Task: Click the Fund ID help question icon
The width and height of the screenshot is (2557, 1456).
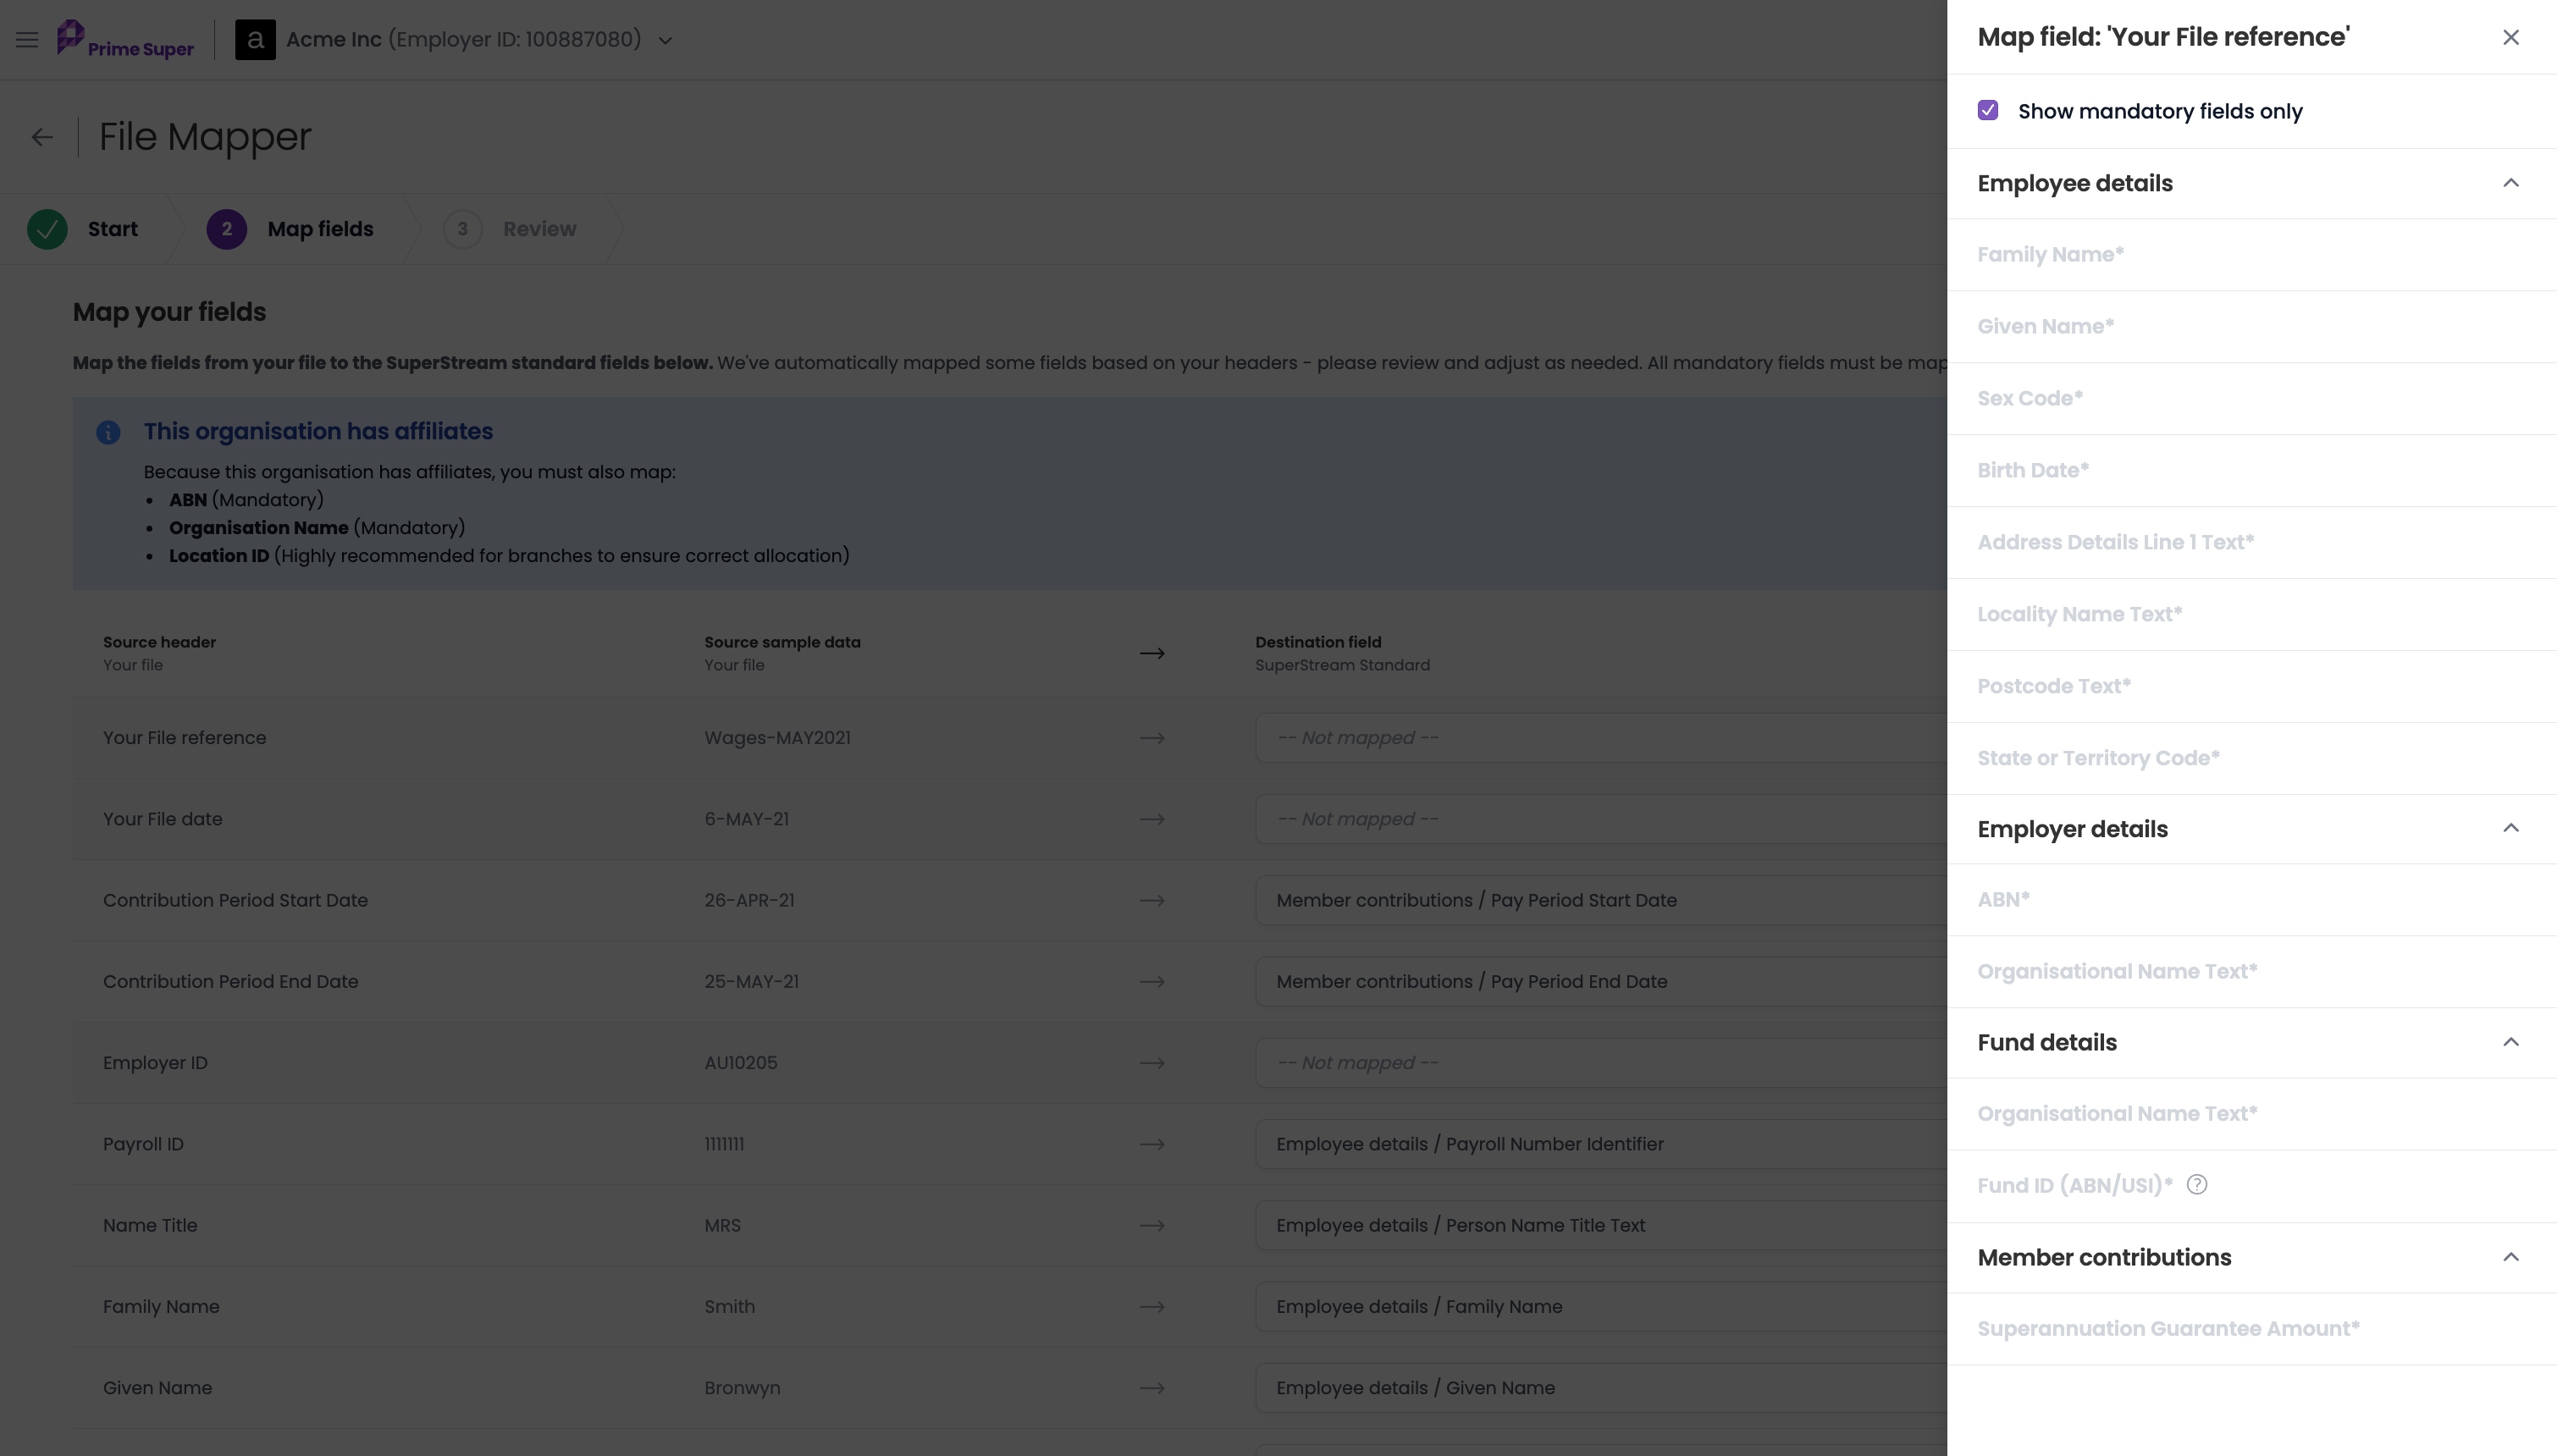Action: [x=2196, y=1185]
